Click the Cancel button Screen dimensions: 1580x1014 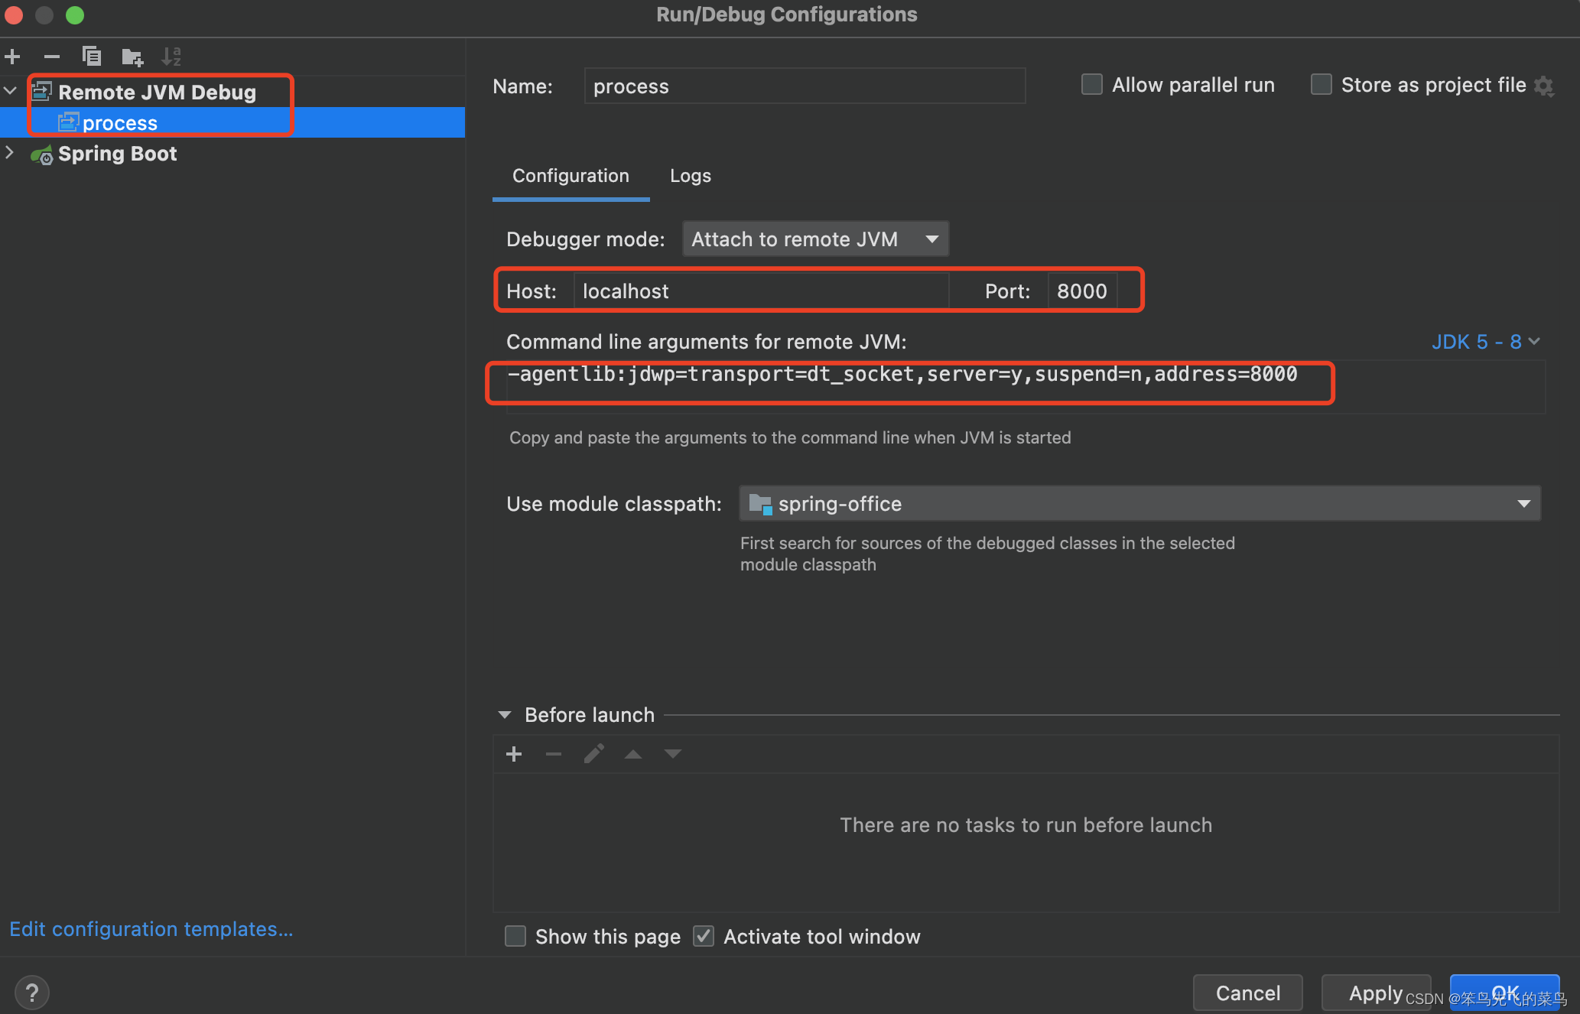[1247, 993]
